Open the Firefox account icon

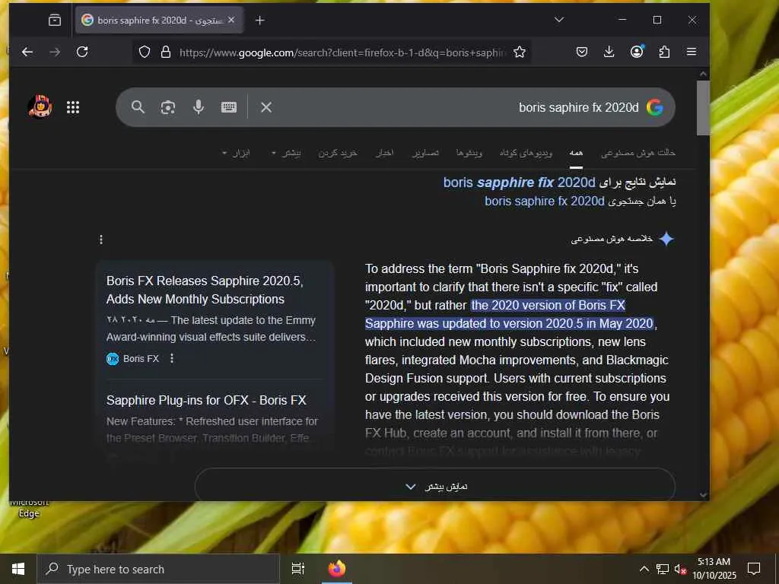637,52
